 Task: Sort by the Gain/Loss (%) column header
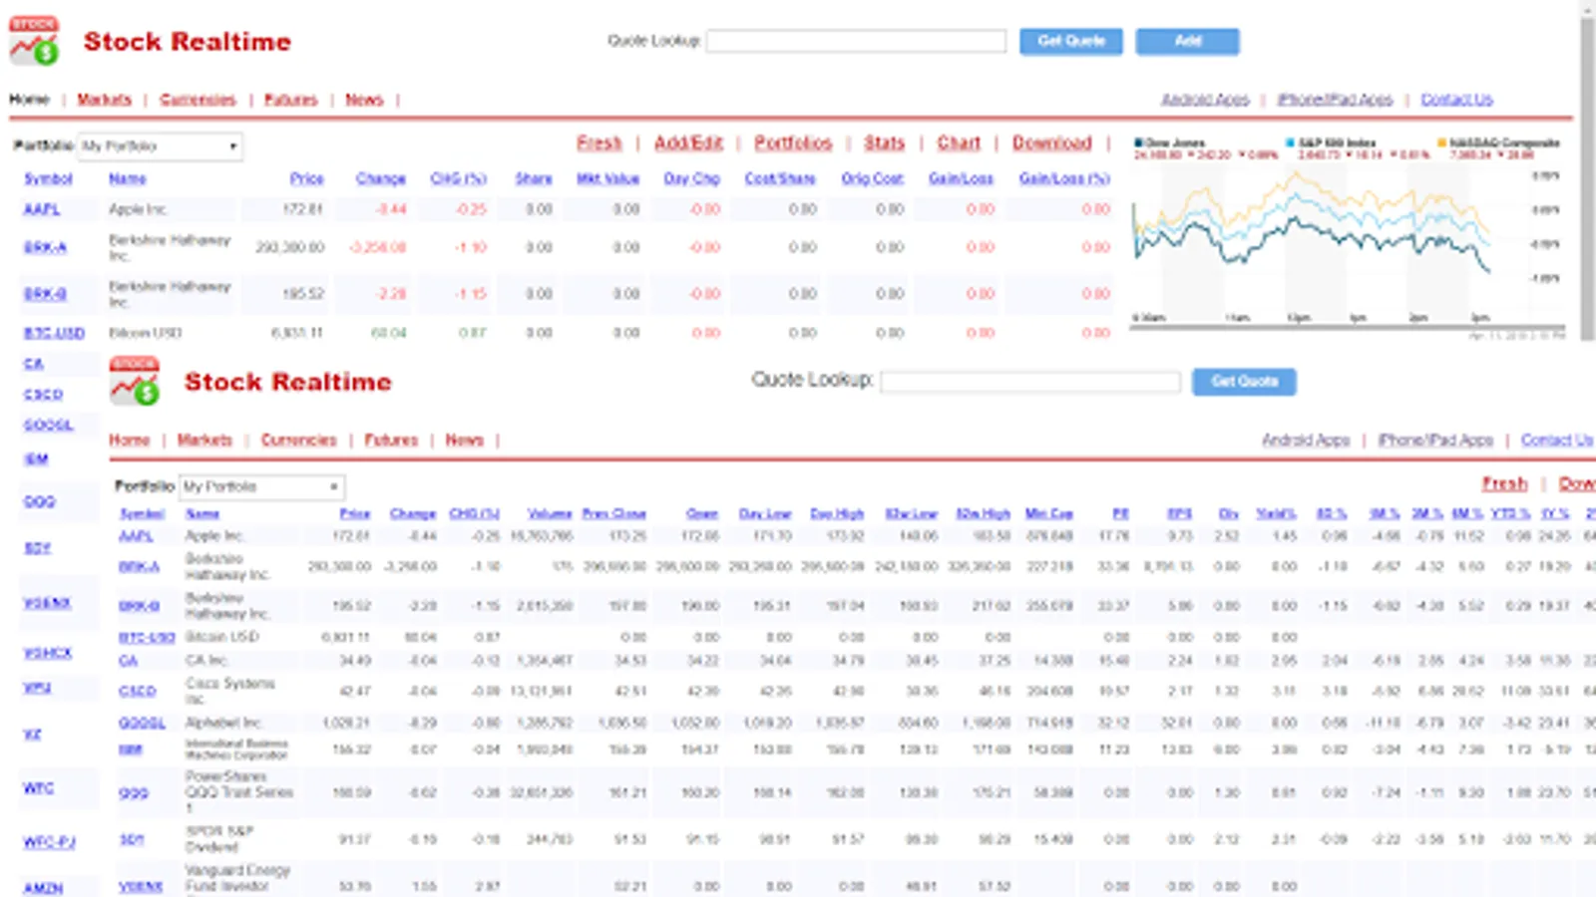(x=1064, y=178)
